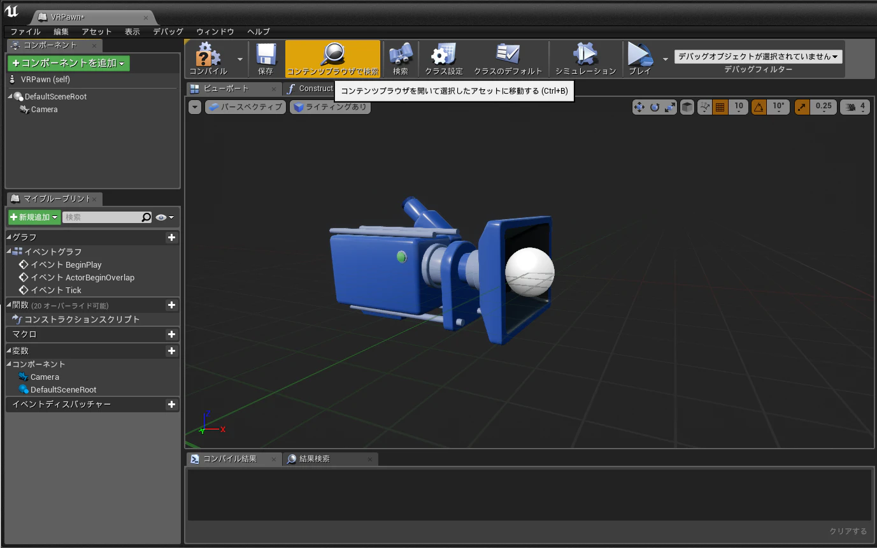Click クリアする in compile results
Screen dimensions: 877x548
point(848,531)
